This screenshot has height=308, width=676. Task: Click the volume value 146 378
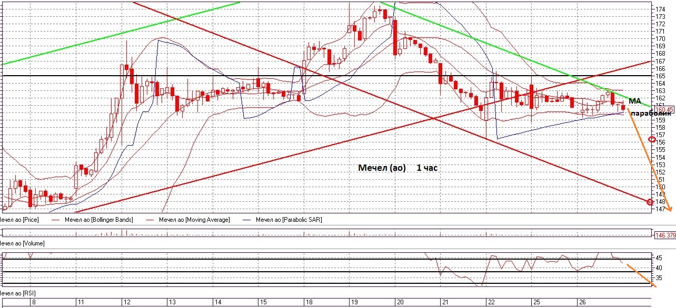[x=664, y=235]
